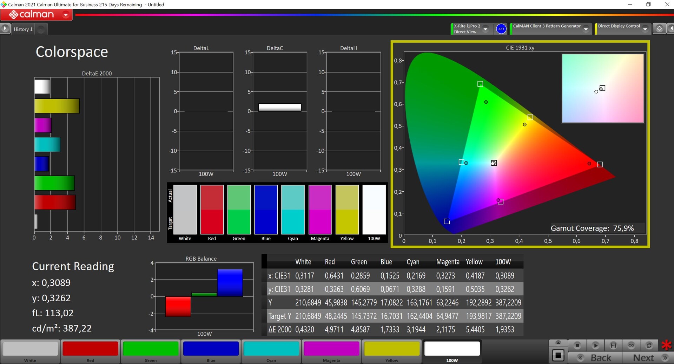Select the Cyan measurement swatch
Image resolution: width=674 pixels, height=364 pixels.
(x=271, y=351)
